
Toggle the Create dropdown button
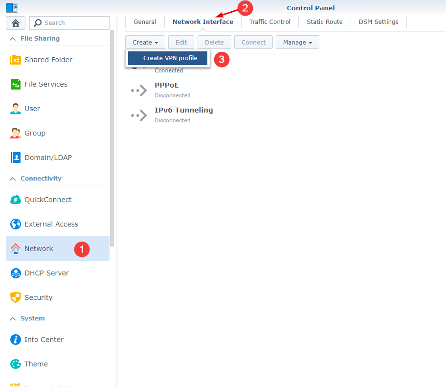[x=145, y=43]
